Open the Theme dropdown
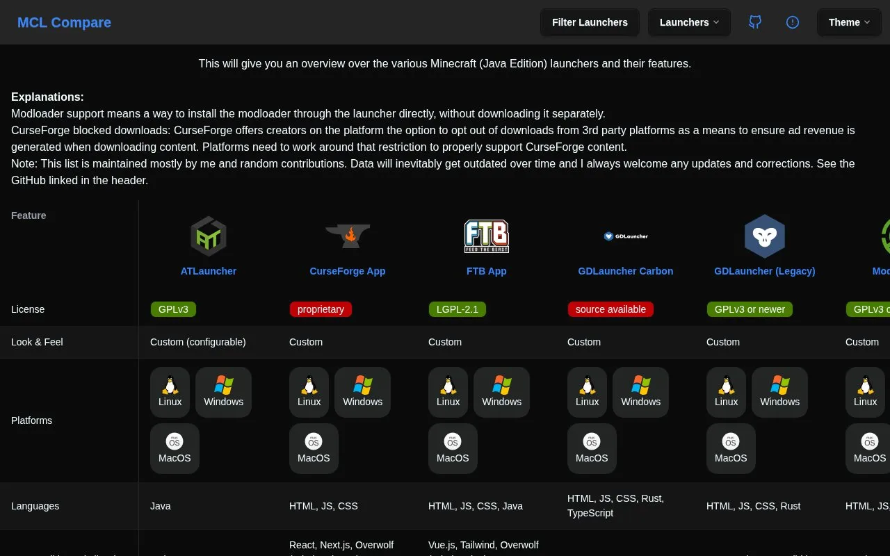Screen dimensions: 890x556 point(849,22)
